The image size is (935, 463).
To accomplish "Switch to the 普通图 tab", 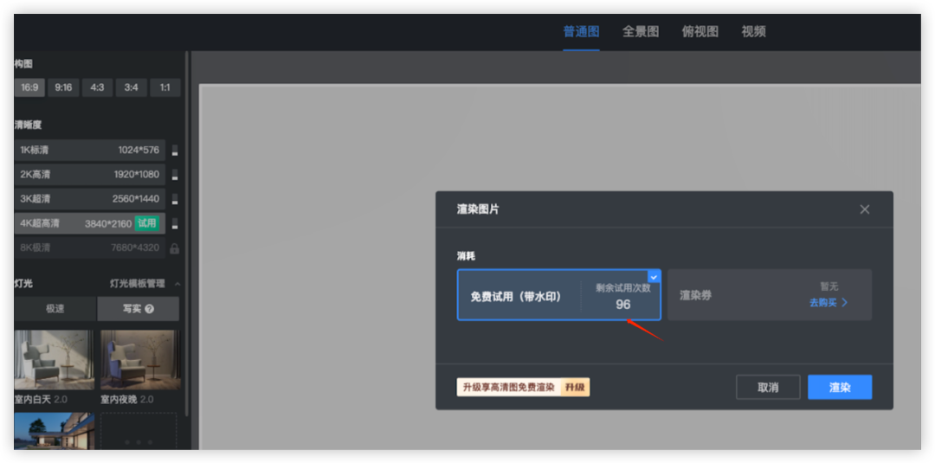I will click(581, 31).
